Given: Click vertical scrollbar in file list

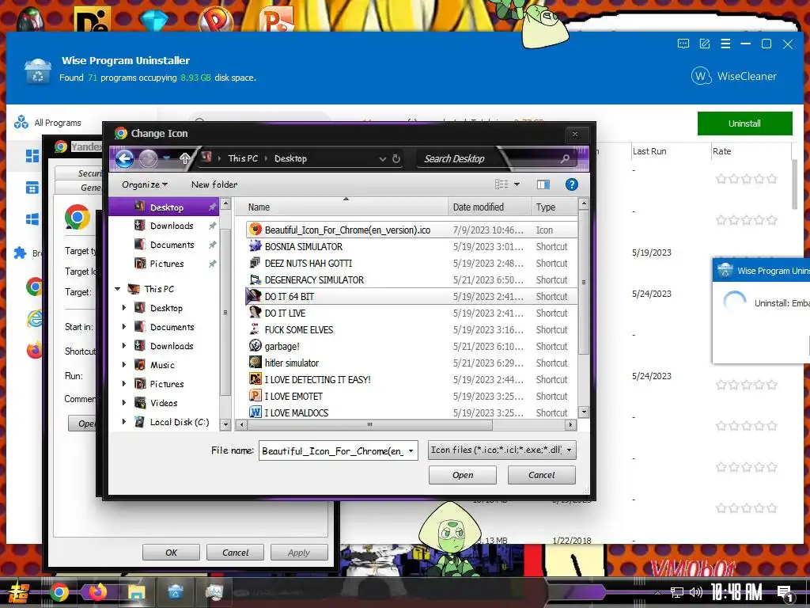Looking at the screenshot, I should pyautogui.click(x=584, y=283).
